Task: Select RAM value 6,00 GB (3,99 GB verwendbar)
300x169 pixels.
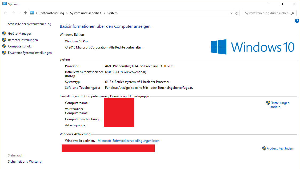Action: [126, 72]
